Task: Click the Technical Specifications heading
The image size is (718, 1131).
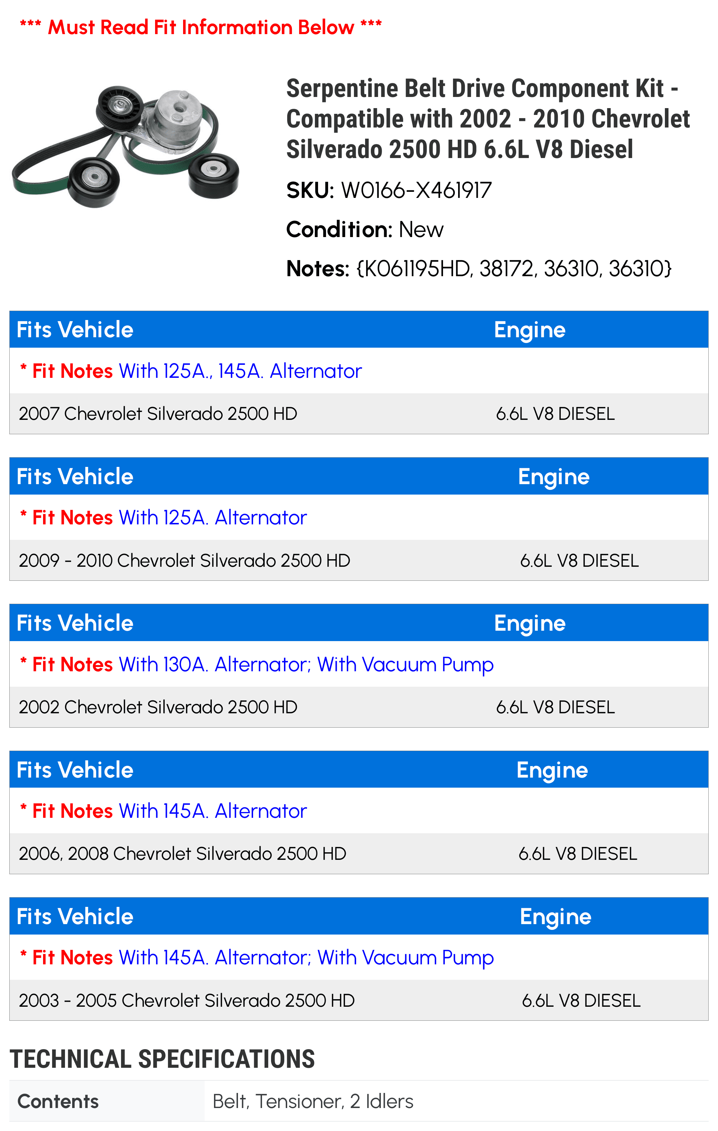Action: [x=162, y=1059]
